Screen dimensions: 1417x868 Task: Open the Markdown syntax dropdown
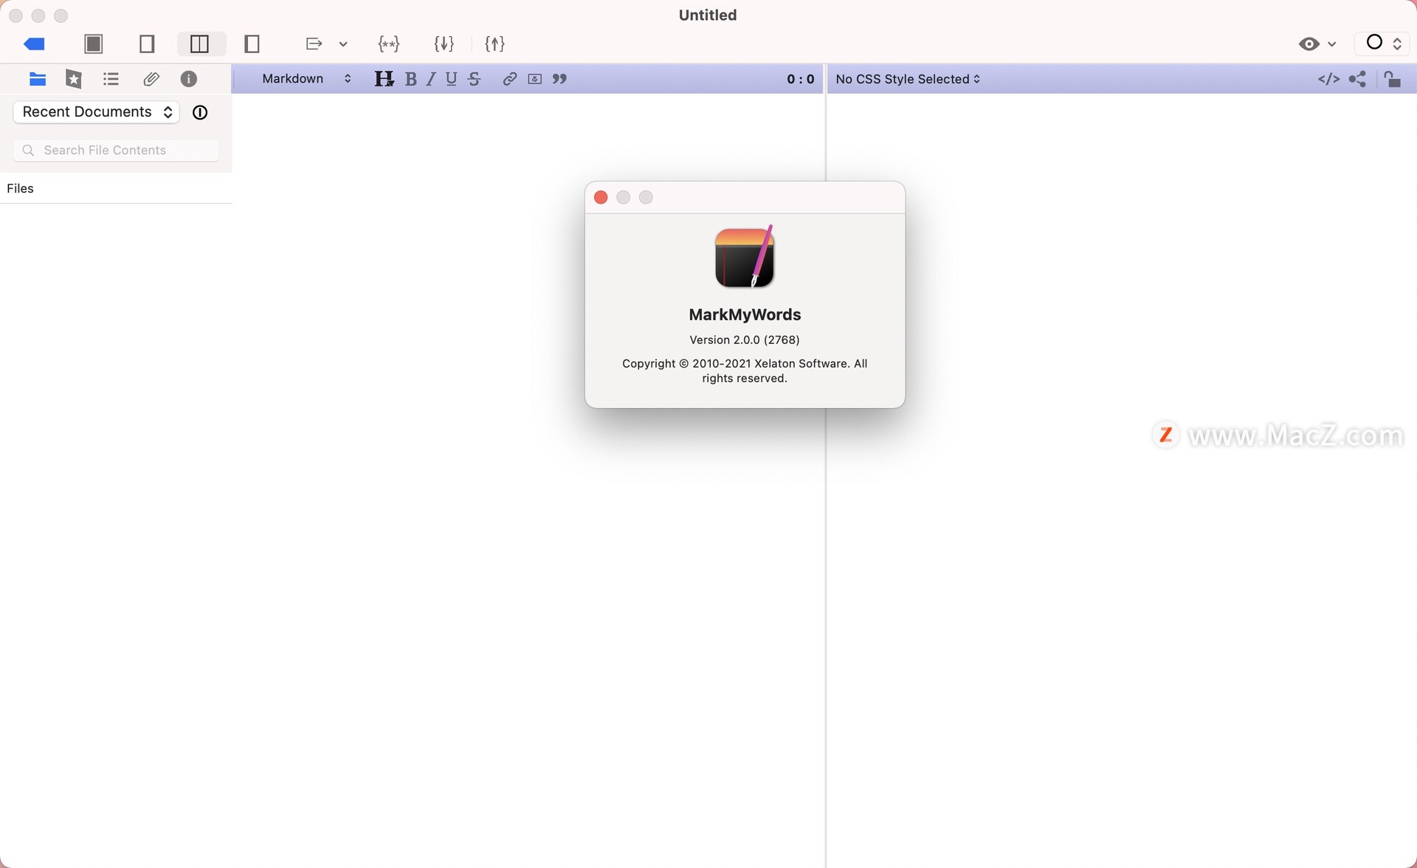(306, 79)
